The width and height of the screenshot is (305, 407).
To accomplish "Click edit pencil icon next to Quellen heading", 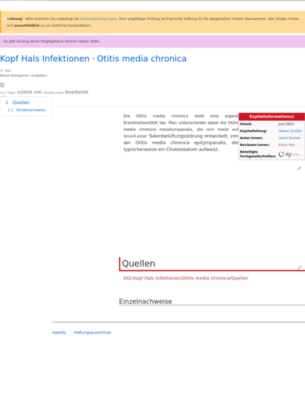I will coord(300,267).
